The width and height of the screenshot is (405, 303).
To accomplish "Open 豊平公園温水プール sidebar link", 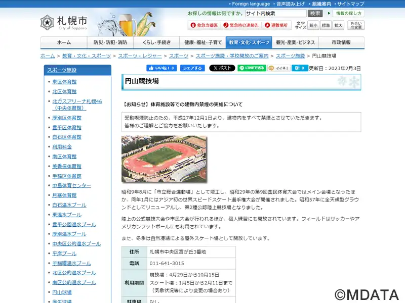I will [74, 225].
